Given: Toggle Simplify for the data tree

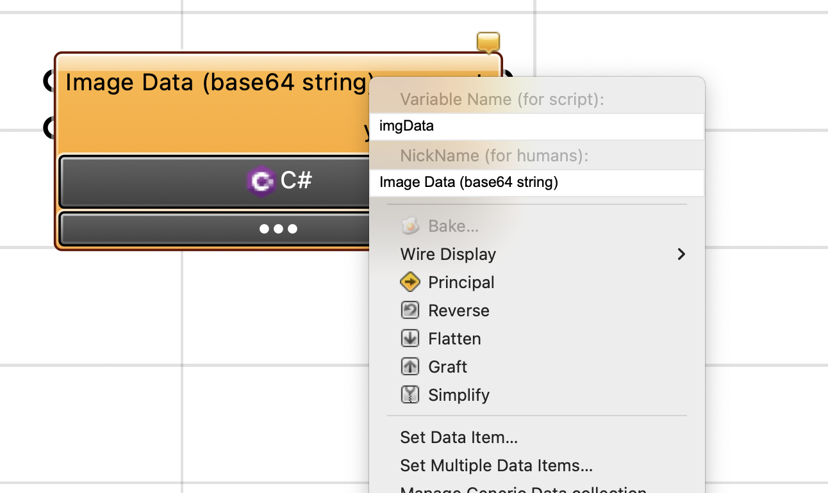Looking at the screenshot, I should coord(410,394).
